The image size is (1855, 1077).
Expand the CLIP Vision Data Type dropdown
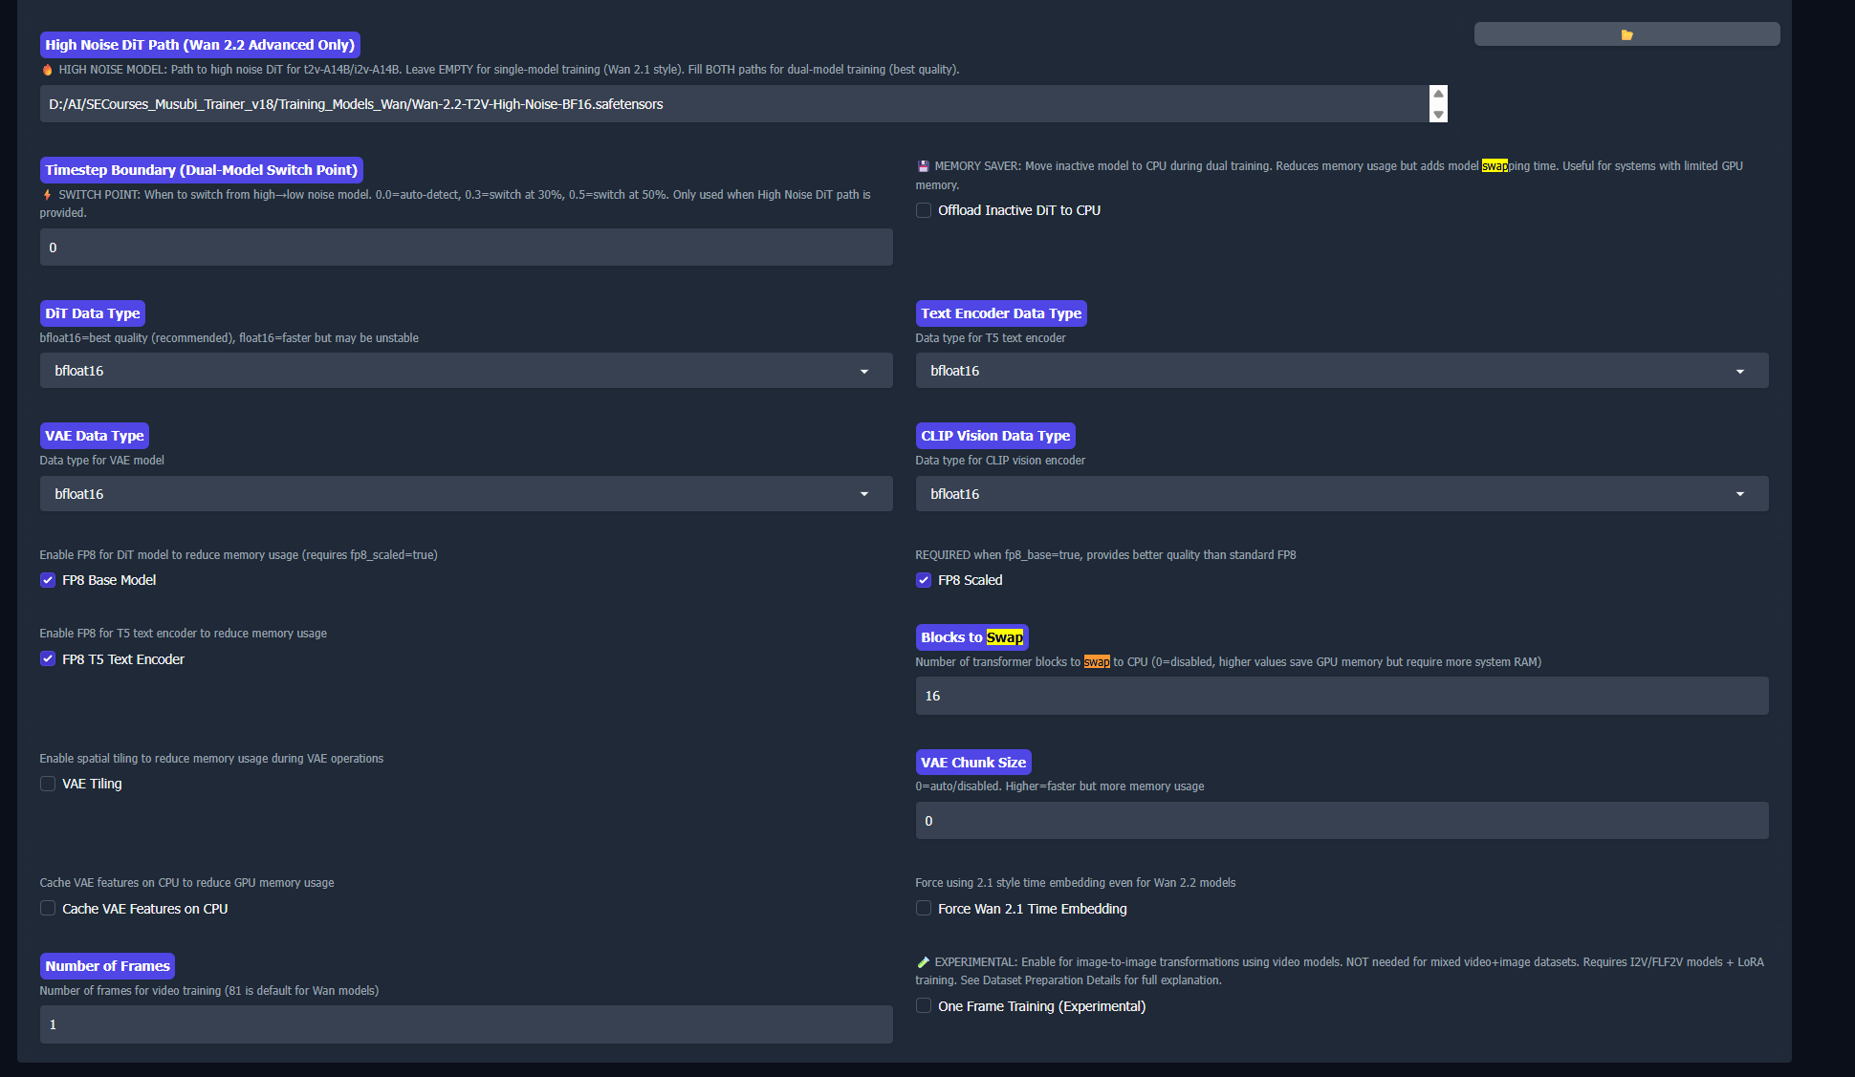[x=1342, y=494]
